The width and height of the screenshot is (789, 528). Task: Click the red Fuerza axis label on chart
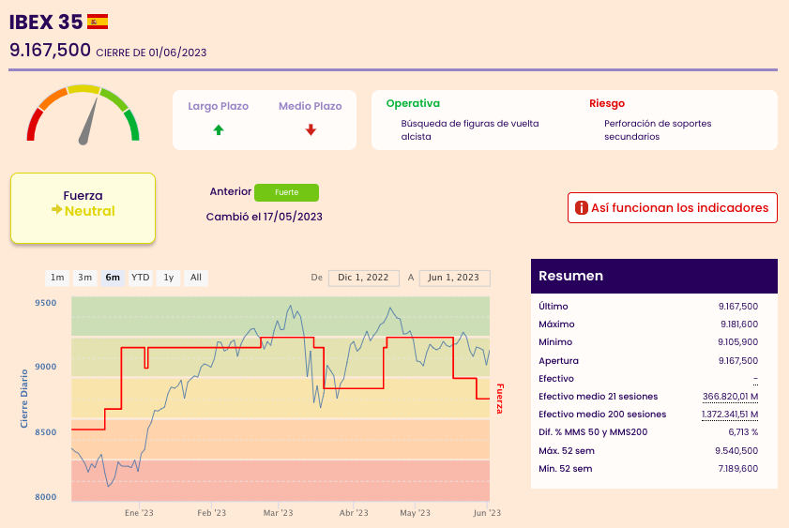[x=500, y=399]
